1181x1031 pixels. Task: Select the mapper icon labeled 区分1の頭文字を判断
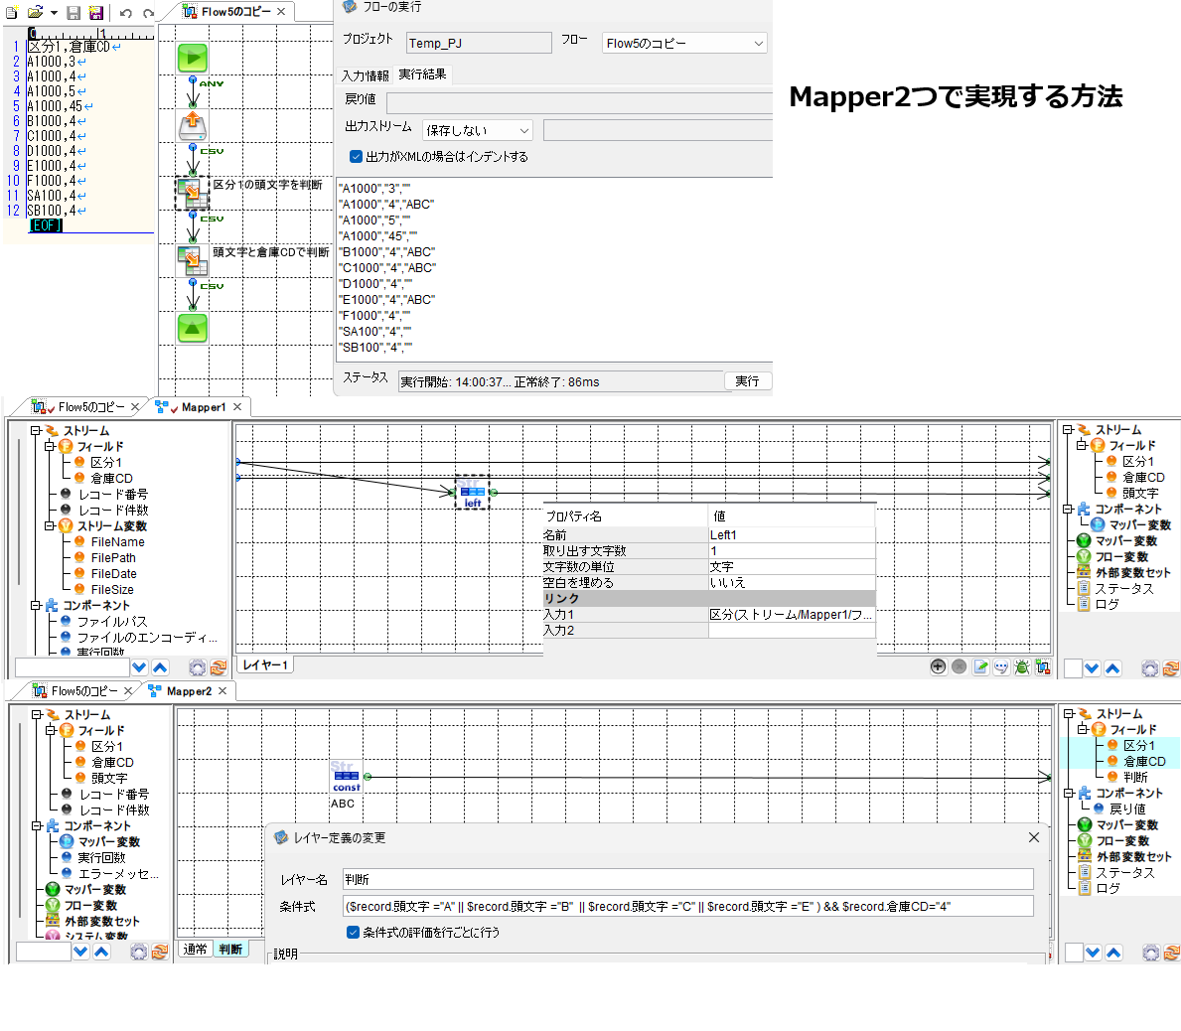click(193, 194)
